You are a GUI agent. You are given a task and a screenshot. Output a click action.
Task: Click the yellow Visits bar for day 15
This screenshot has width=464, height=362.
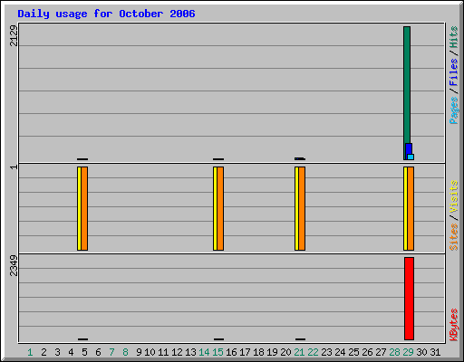click(x=215, y=208)
